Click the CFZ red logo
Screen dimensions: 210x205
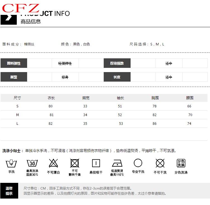point(21,8)
